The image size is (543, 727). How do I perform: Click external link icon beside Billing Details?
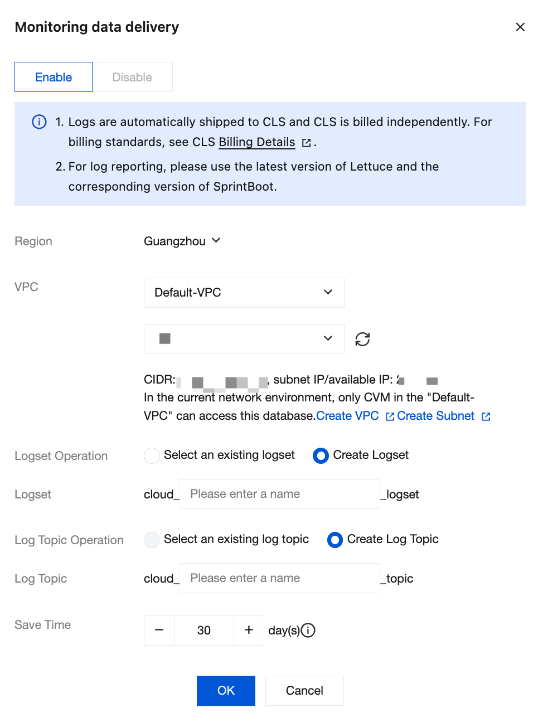point(306,143)
